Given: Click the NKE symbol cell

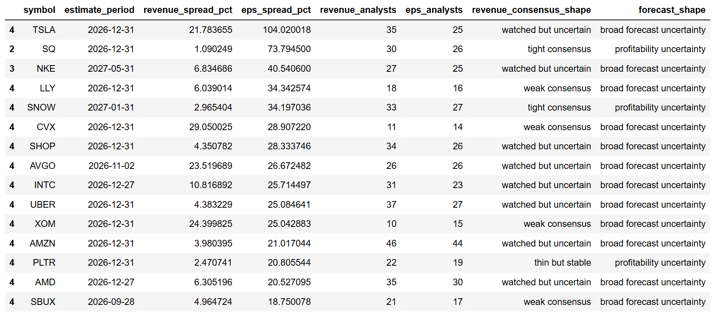Looking at the screenshot, I should coord(46,69).
